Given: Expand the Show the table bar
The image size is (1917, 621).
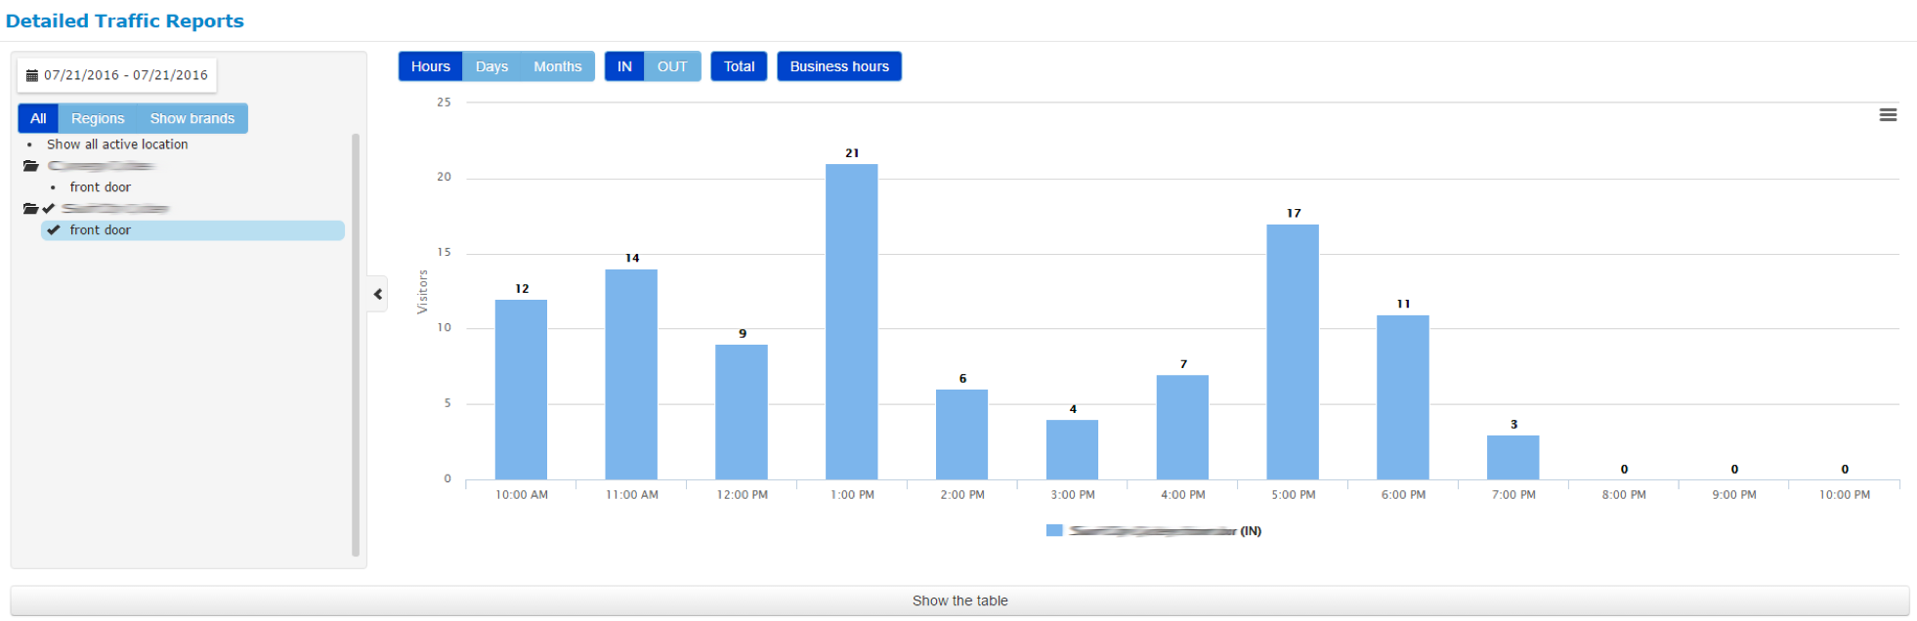Looking at the screenshot, I should pos(959,600).
